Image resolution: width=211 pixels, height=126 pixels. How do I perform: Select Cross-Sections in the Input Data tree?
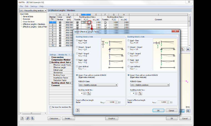click(x=29, y=22)
